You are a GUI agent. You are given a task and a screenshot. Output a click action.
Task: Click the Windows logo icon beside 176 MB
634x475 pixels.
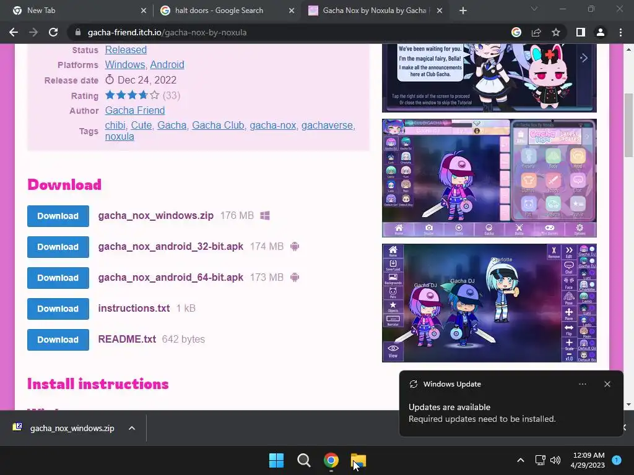(265, 216)
